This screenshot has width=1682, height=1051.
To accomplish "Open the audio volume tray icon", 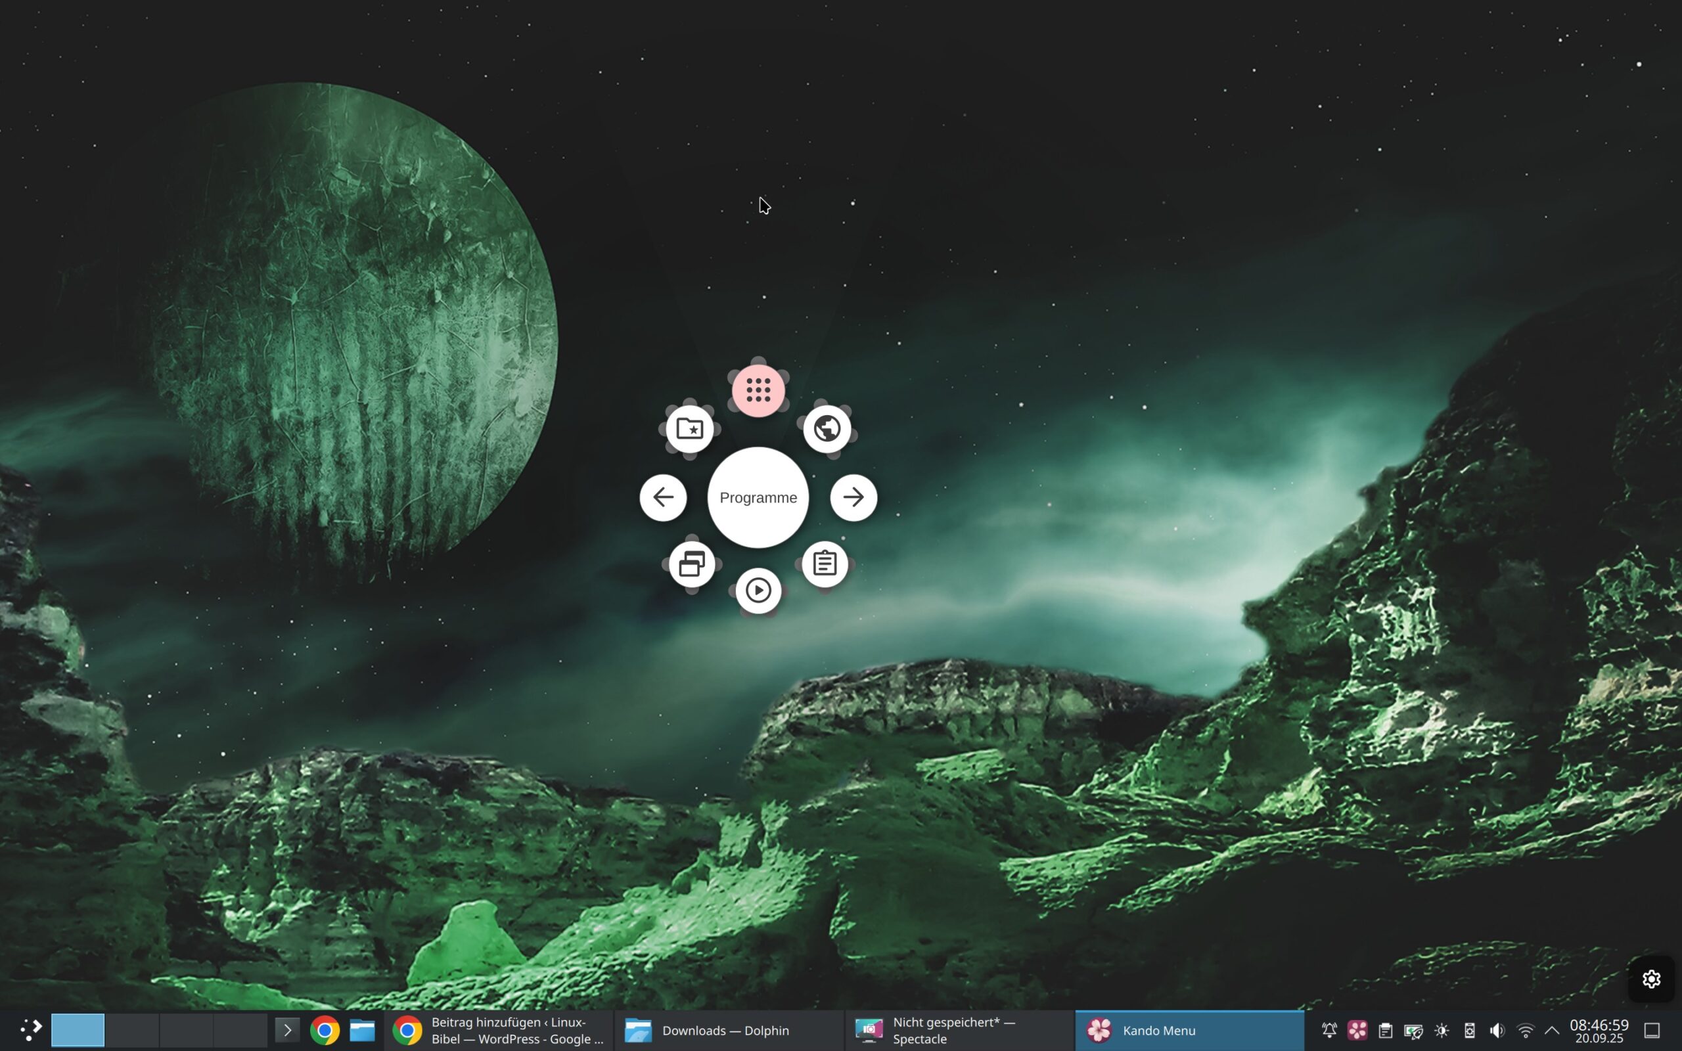I will tap(1497, 1030).
